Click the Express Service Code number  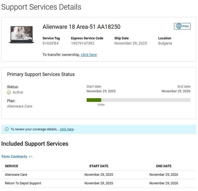pyautogui.click(x=83, y=43)
